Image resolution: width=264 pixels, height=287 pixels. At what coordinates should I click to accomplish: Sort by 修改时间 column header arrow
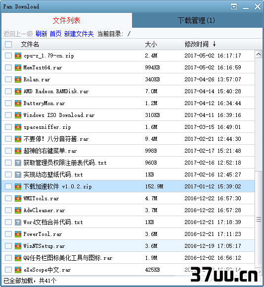215,44
